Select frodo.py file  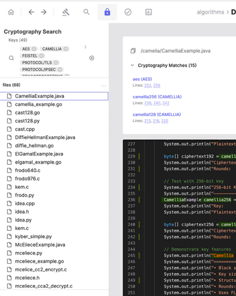[54, 195]
